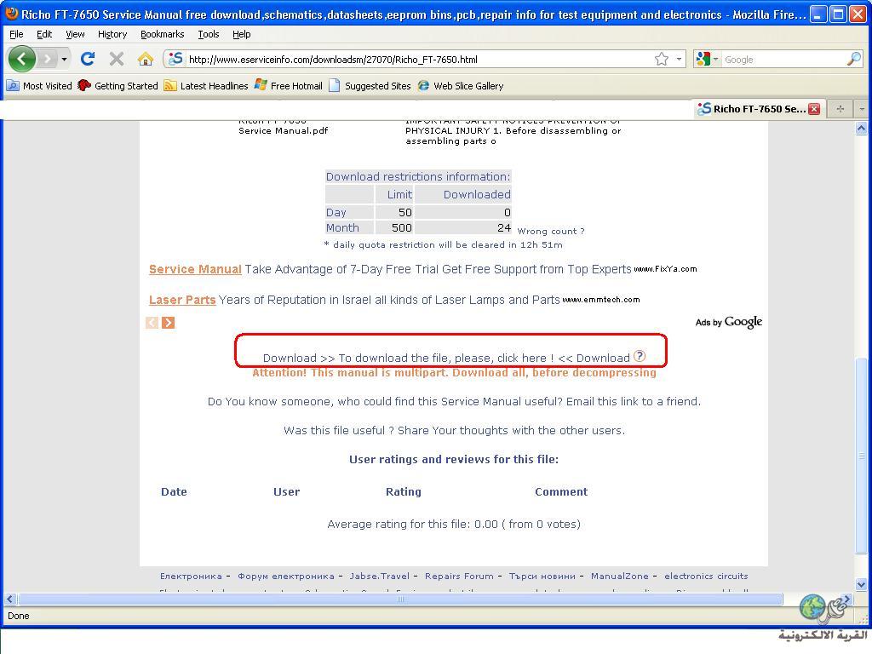
Task: Click the next ads arrow
Action: 168,323
